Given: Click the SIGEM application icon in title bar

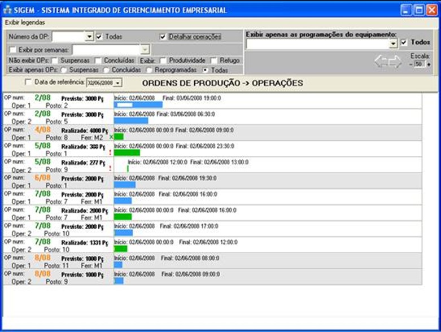Looking at the screenshot, I should pyautogui.click(x=8, y=9).
